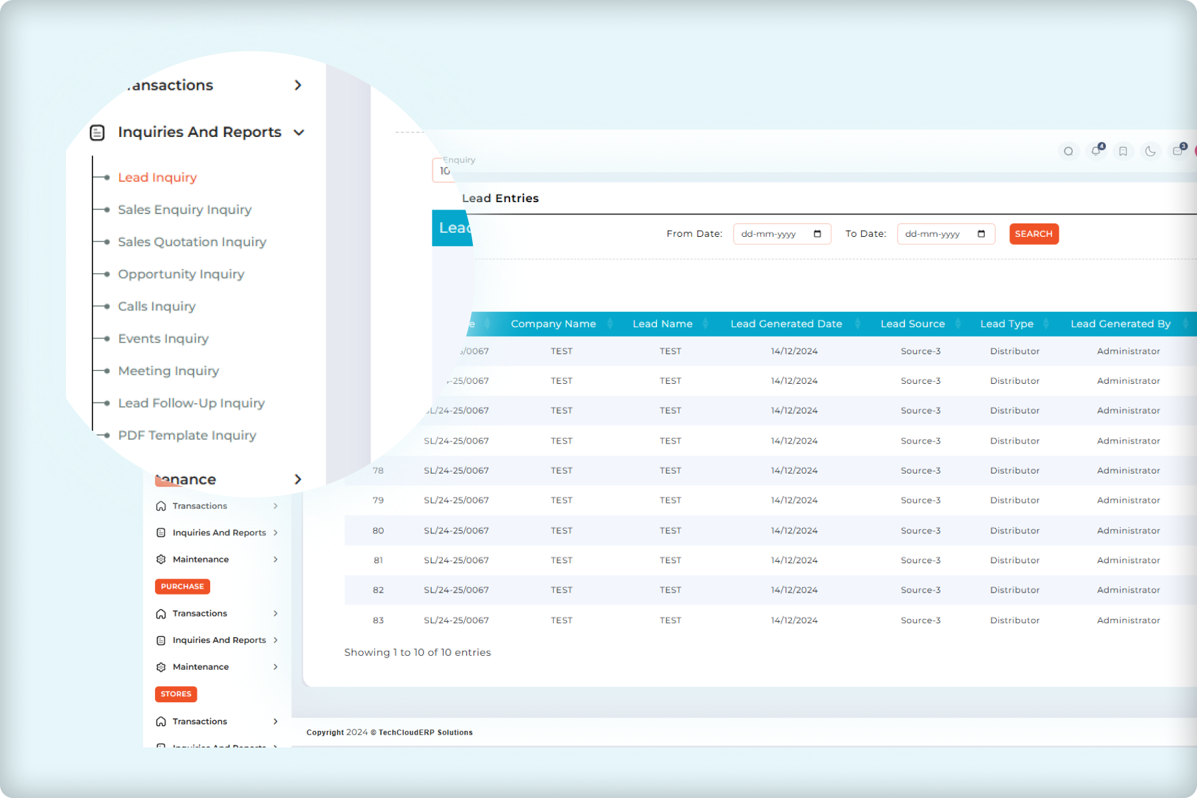Open the From Date calendar picker icon
This screenshot has width=1197, height=798.
(x=817, y=233)
